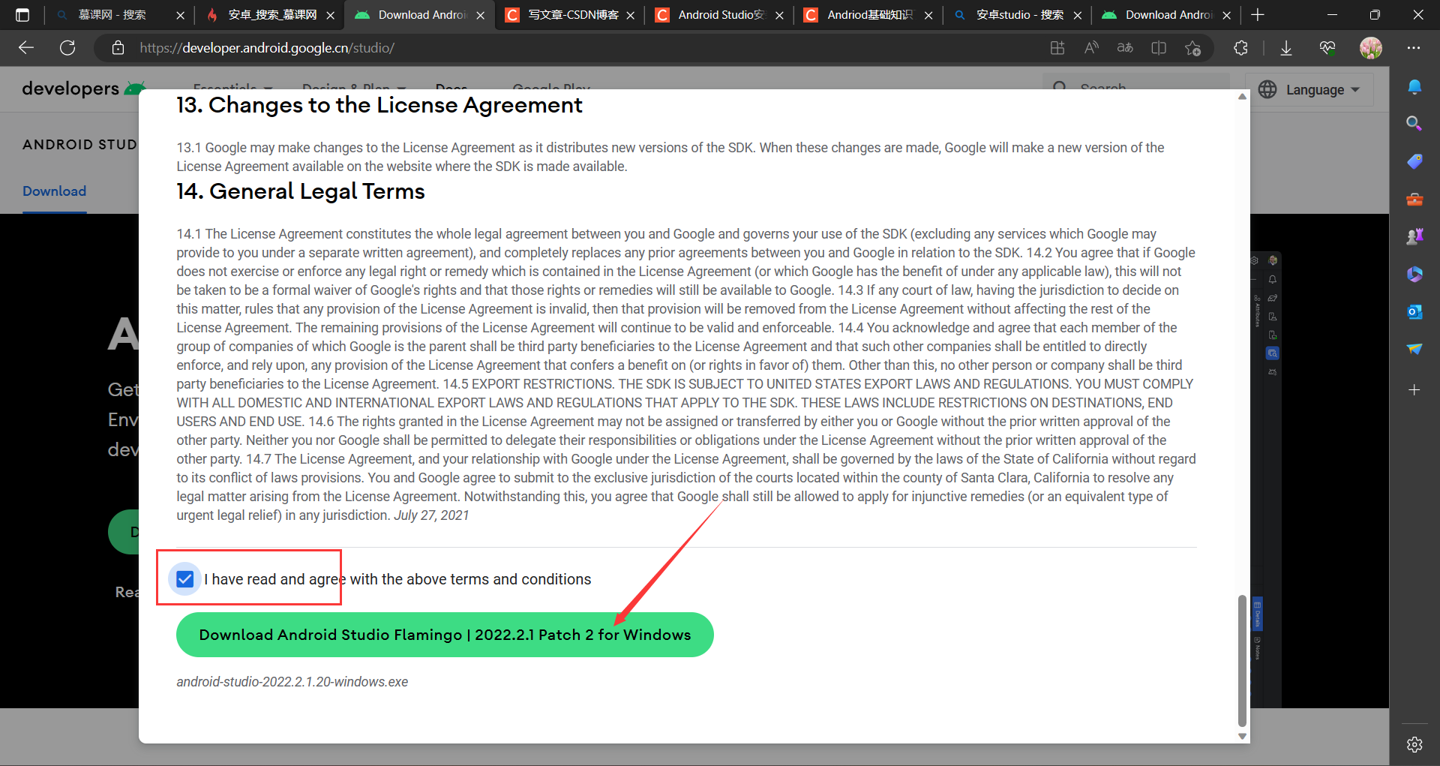Add page to favorites star icon
This screenshot has height=766, width=1440.
coord(1192,48)
